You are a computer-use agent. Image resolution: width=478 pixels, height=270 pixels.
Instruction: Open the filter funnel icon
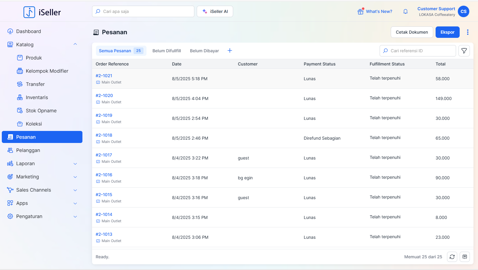coord(464,51)
